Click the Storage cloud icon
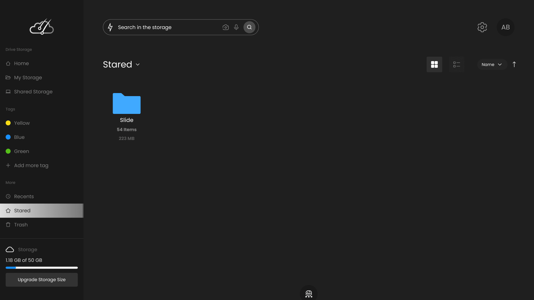The width and height of the screenshot is (534, 300). tap(10, 249)
